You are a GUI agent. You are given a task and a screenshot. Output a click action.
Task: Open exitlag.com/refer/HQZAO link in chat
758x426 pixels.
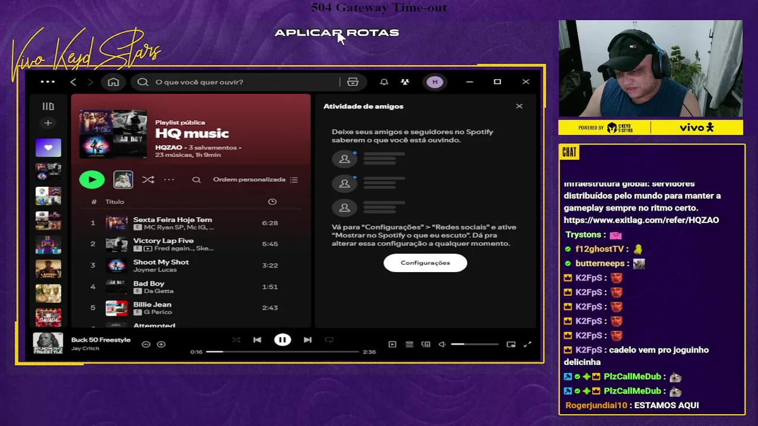641,220
